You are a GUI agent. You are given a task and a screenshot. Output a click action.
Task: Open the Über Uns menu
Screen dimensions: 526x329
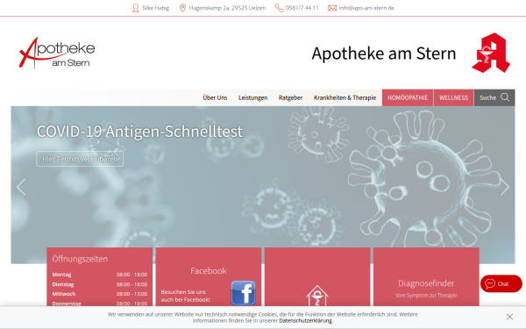[x=215, y=97]
